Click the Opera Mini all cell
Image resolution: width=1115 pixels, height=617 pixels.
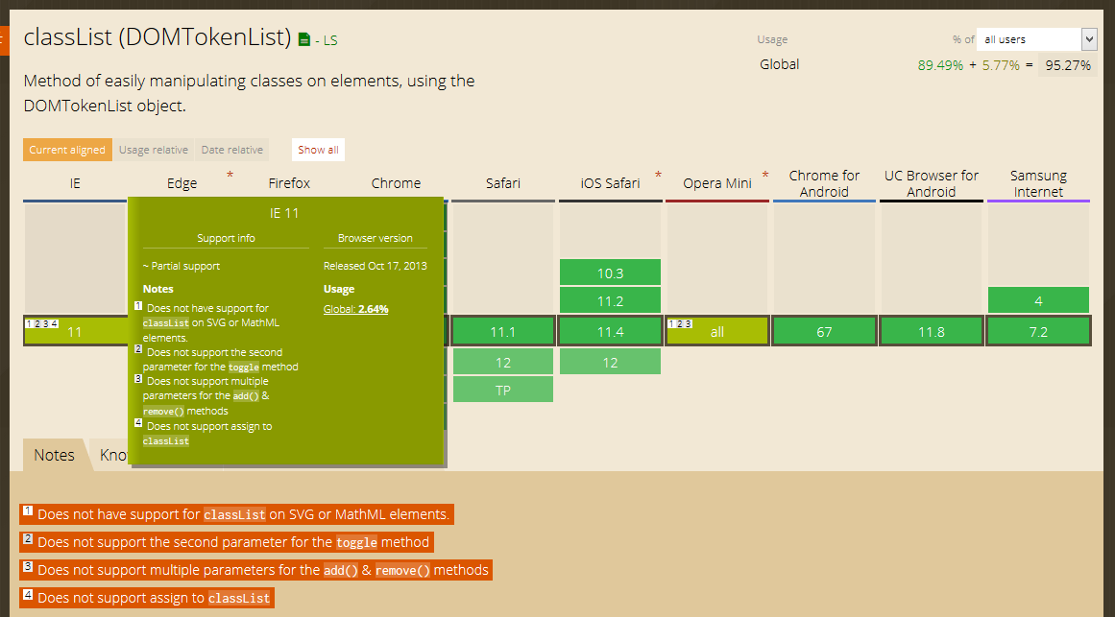tap(717, 332)
